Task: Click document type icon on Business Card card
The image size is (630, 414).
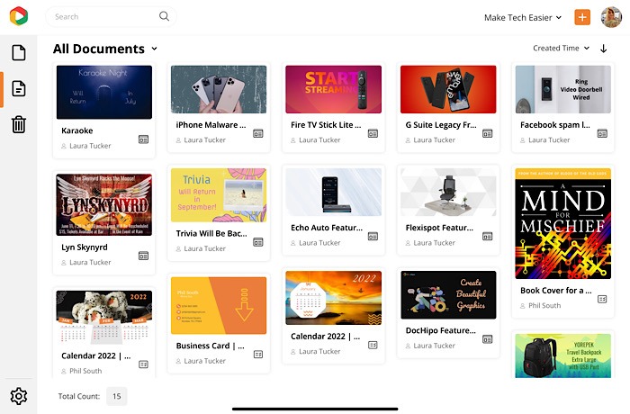Action: [x=258, y=355]
